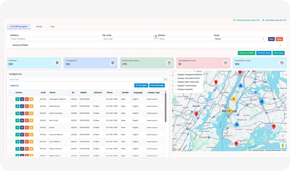Image resolution: width=290 pixels, height=171 pixels.
Task: Click yellow action icon in Christopher Williams row
Action: pos(31,99)
